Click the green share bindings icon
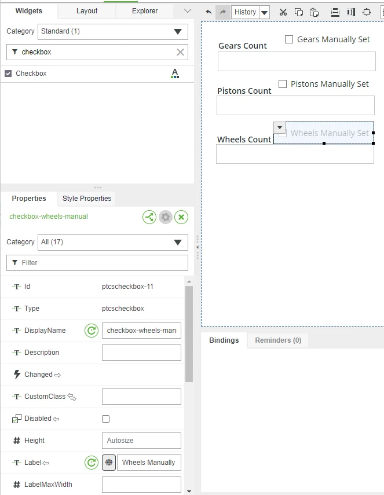The height and width of the screenshot is (495, 384). (149, 217)
